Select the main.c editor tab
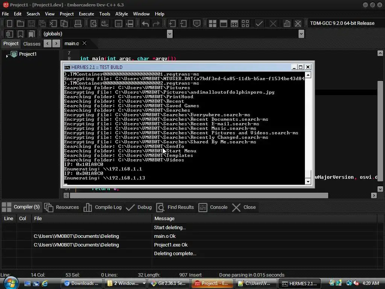385x289 pixels. point(72,44)
